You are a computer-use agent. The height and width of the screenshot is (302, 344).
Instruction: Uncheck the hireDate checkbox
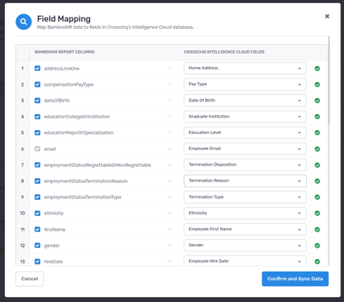37,261
